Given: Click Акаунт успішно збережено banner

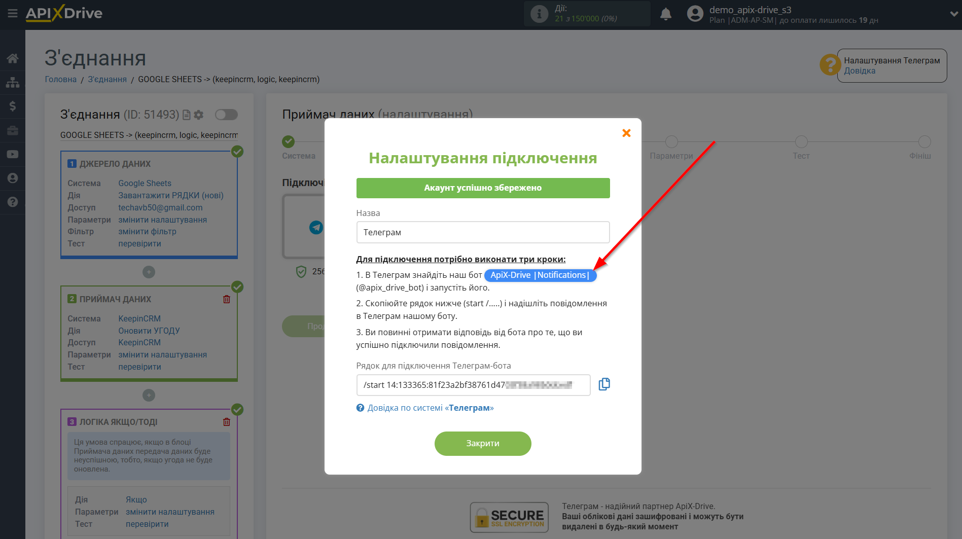Looking at the screenshot, I should pos(483,188).
